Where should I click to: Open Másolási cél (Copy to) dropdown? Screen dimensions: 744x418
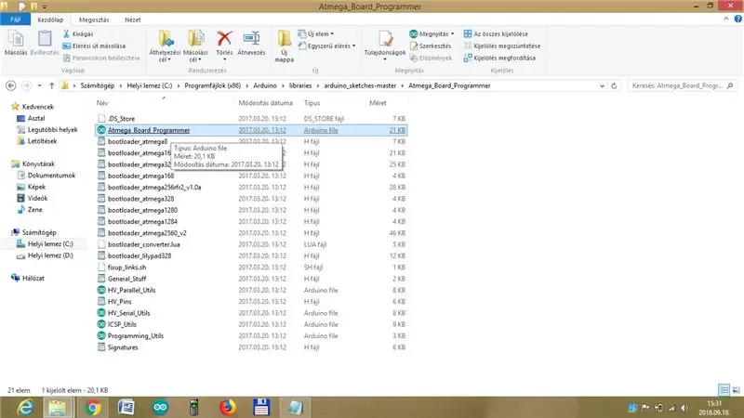point(195,57)
